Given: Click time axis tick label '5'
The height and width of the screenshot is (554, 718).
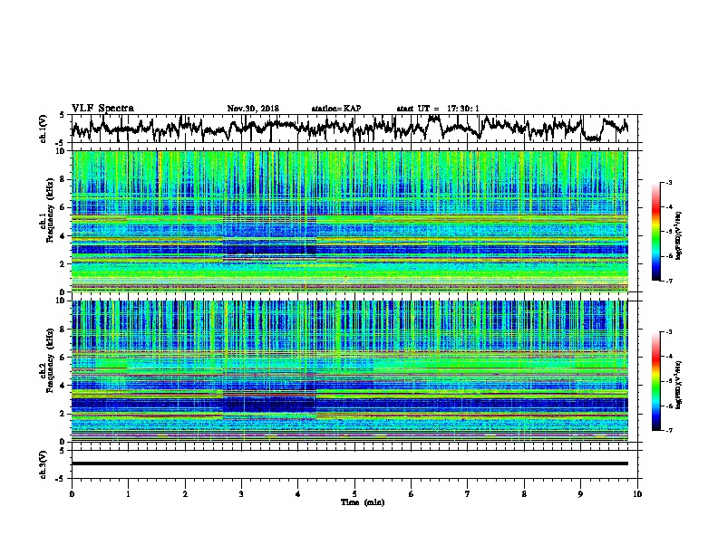Looking at the screenshot, I should [354, 493].
